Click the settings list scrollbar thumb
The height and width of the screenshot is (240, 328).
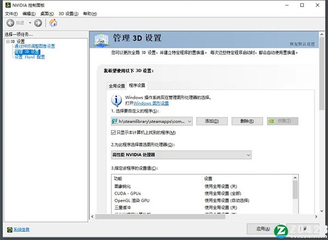point(295,190)
